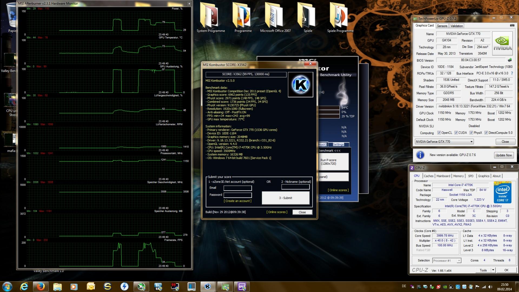Click the Framerate, FPS graph in Afterburner
The height and width of the screenshot is (292, 519).
(104, 254)
